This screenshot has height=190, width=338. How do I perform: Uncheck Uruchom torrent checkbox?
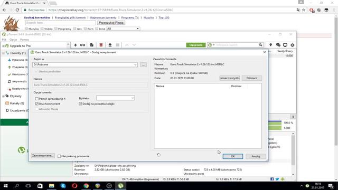tap(36, 104)
